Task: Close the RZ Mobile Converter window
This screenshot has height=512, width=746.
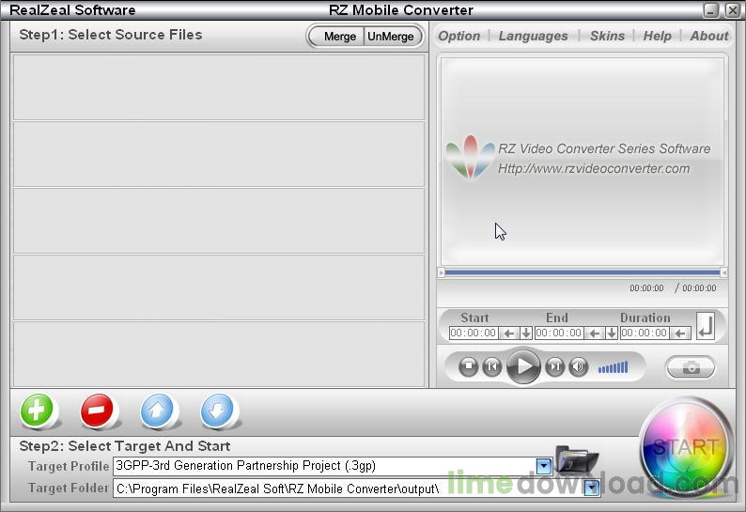Action: point(732,10)
